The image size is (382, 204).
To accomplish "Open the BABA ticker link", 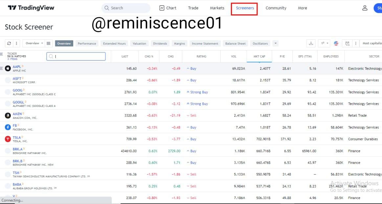I will click(17, 184).
